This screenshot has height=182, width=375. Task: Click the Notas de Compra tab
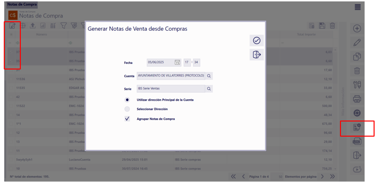point(22,5)
